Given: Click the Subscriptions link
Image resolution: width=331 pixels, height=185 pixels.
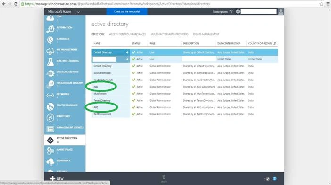Looking at the screenshot, I should click(220, 12).
